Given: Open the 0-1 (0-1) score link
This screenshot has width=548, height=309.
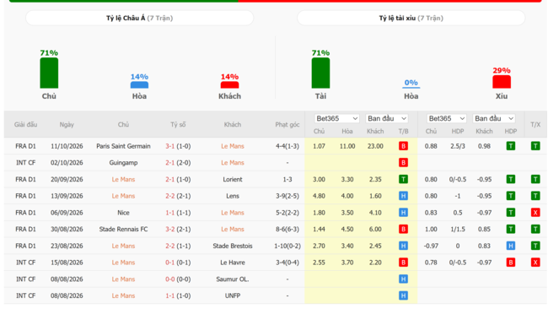Looking at the screenshot, I should tap(178, 263).
